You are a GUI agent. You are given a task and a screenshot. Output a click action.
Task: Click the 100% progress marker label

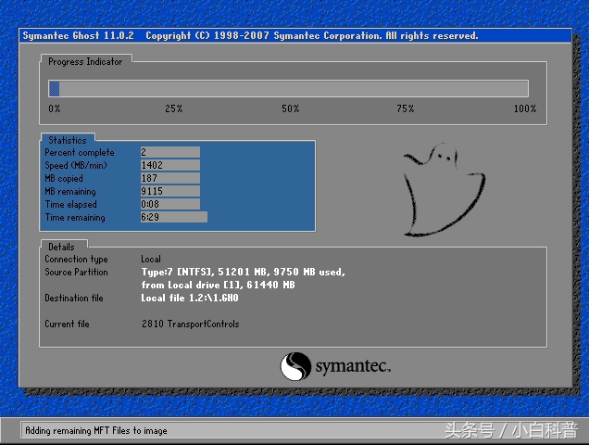tap(524, 108)
